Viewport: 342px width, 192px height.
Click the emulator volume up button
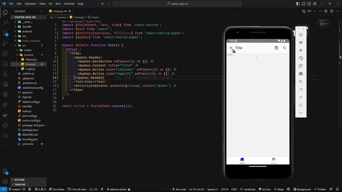(x=301, y=43)
